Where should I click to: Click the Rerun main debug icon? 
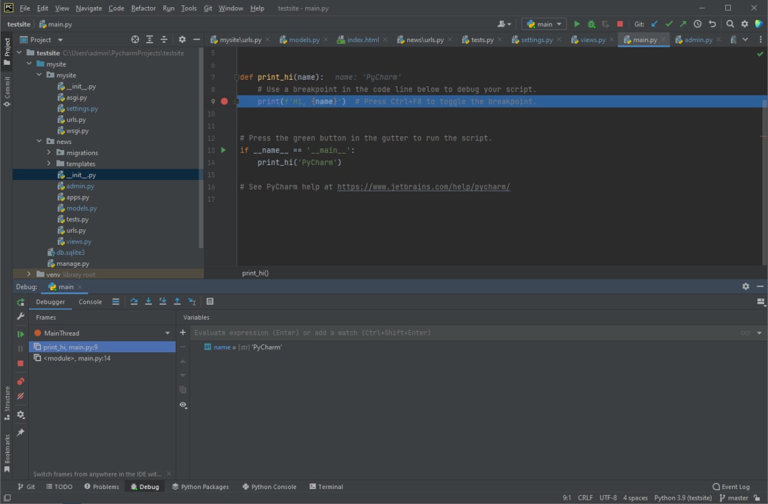click(x=20, y=302)
